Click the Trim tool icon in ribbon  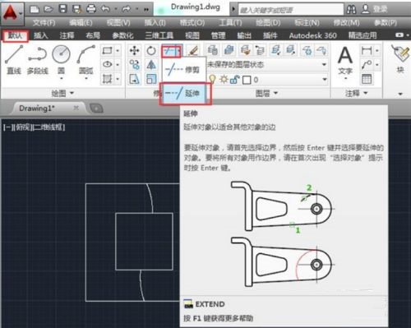pos(169,51)
